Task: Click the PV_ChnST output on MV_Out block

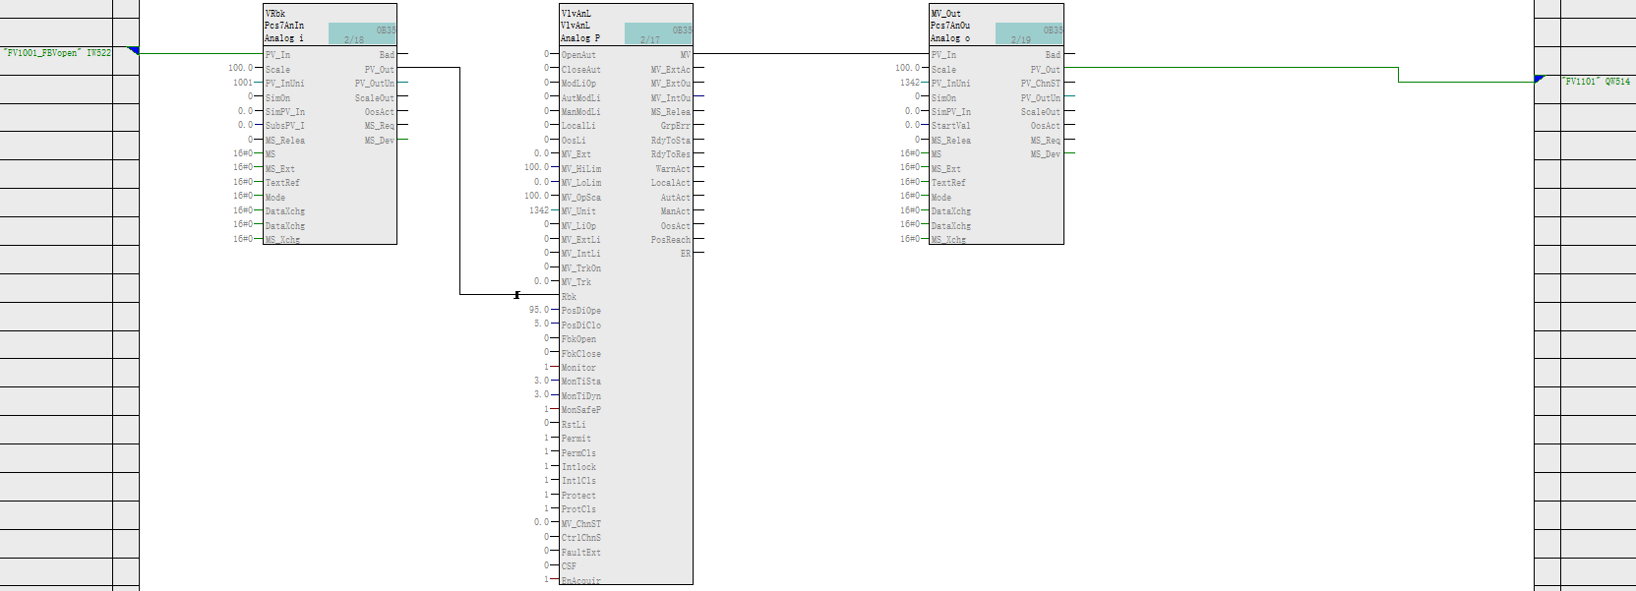Action: click(x=1040, y=84)
